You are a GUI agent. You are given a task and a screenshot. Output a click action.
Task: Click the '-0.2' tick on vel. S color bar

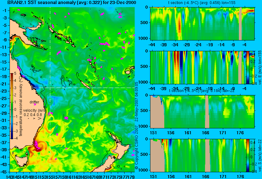click(x=253, y=164)
